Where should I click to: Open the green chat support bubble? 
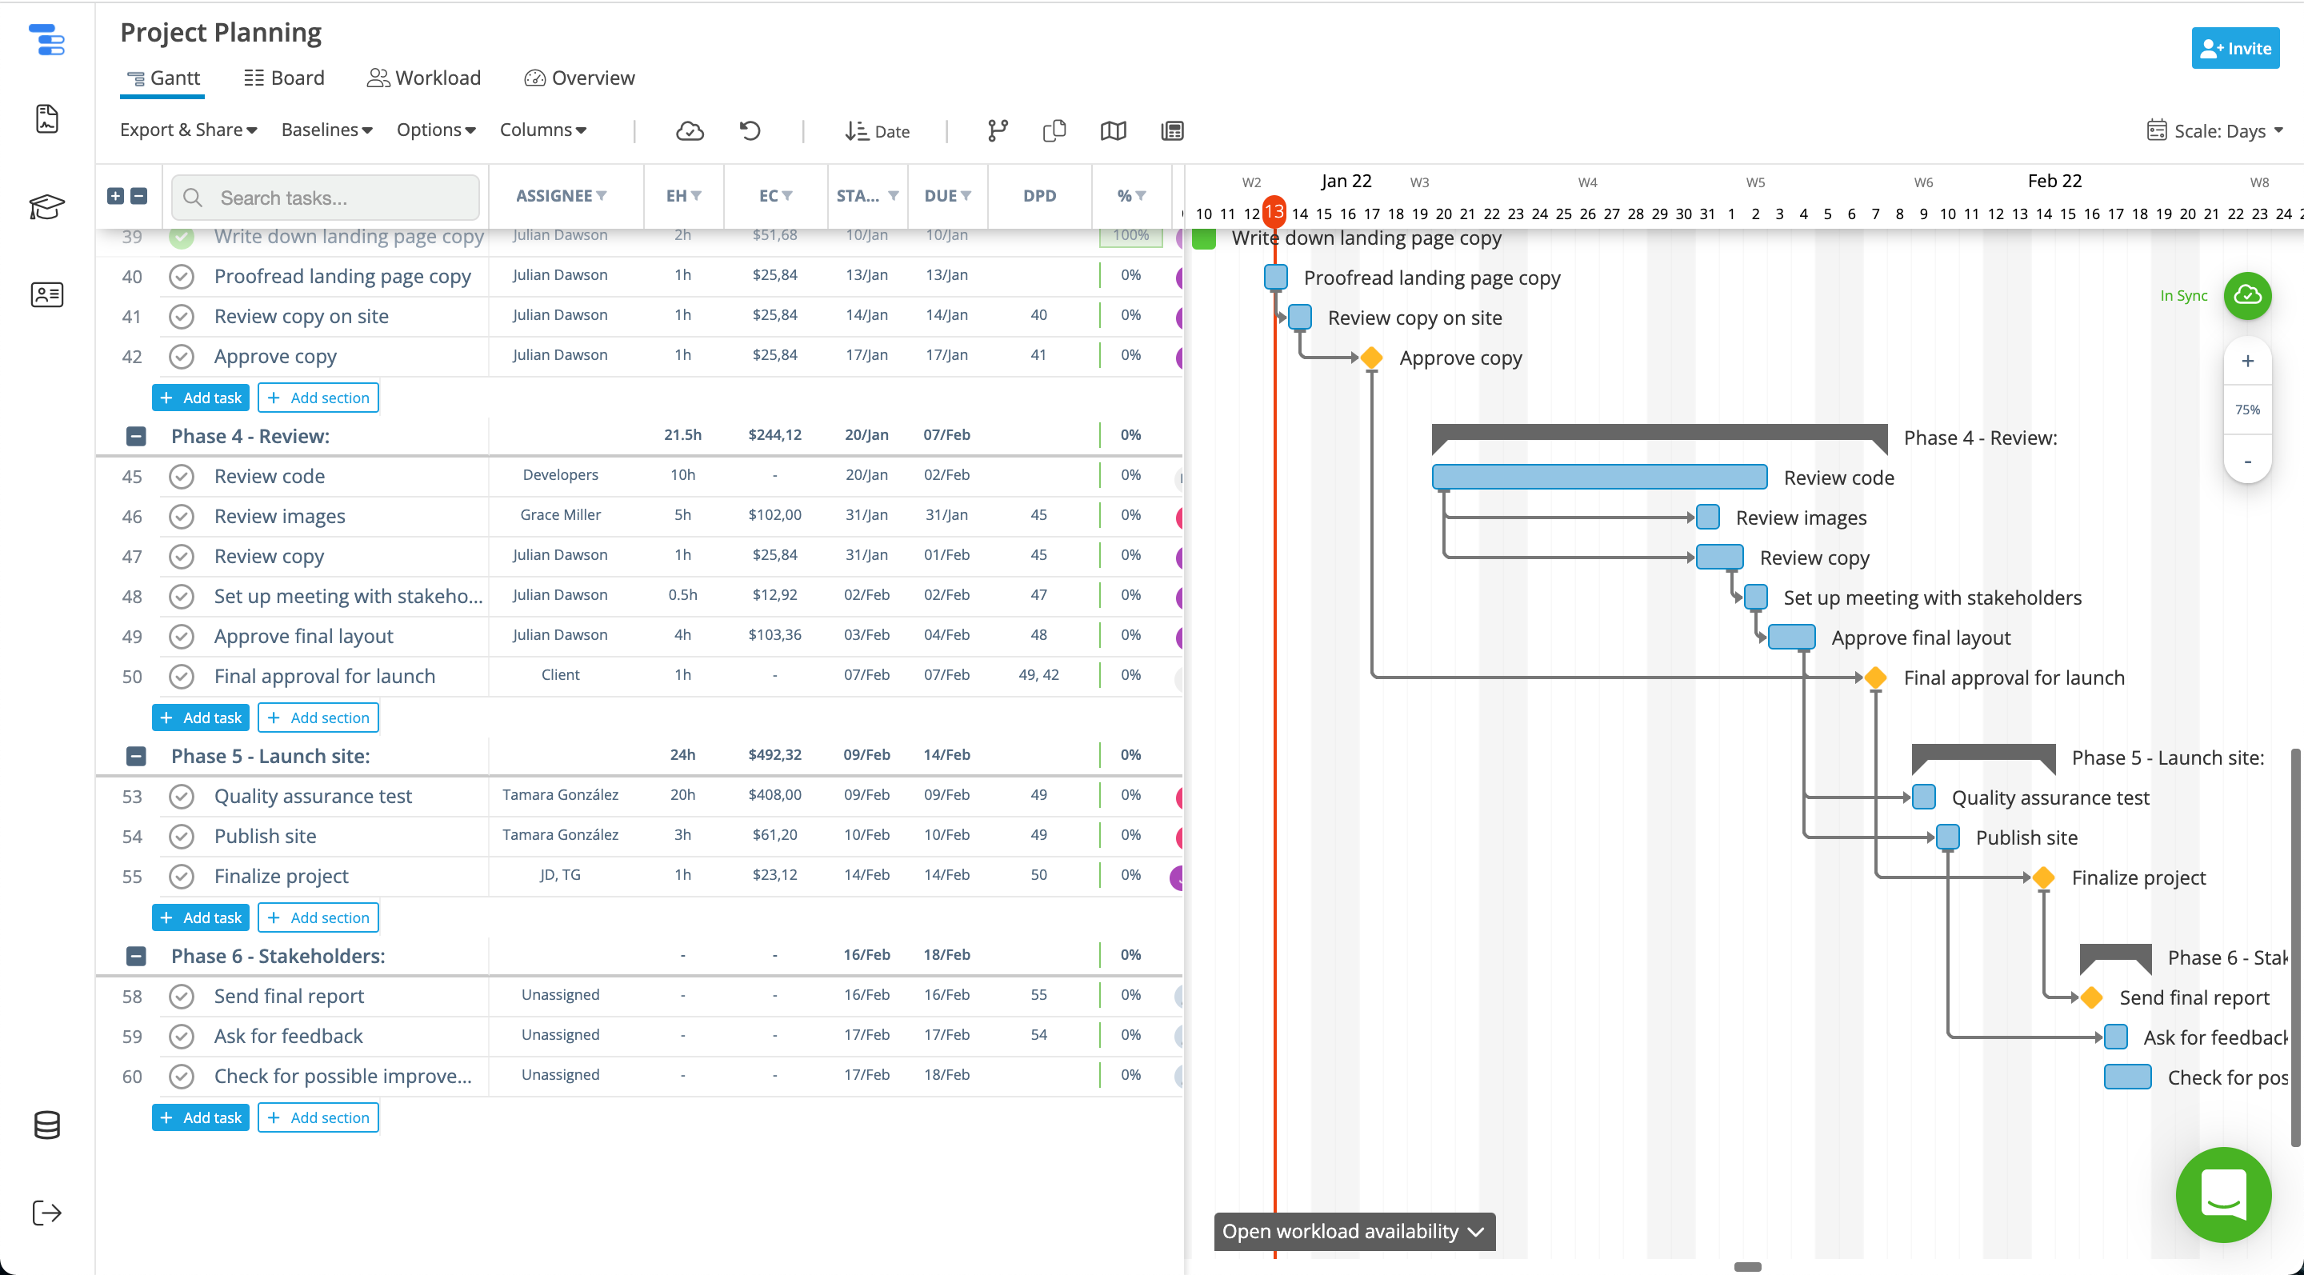tap(2222, 1194)
